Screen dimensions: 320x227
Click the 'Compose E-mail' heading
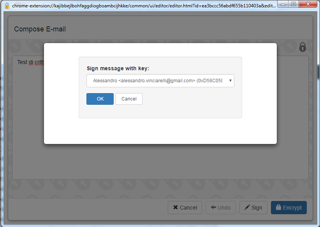pos(40,29)
